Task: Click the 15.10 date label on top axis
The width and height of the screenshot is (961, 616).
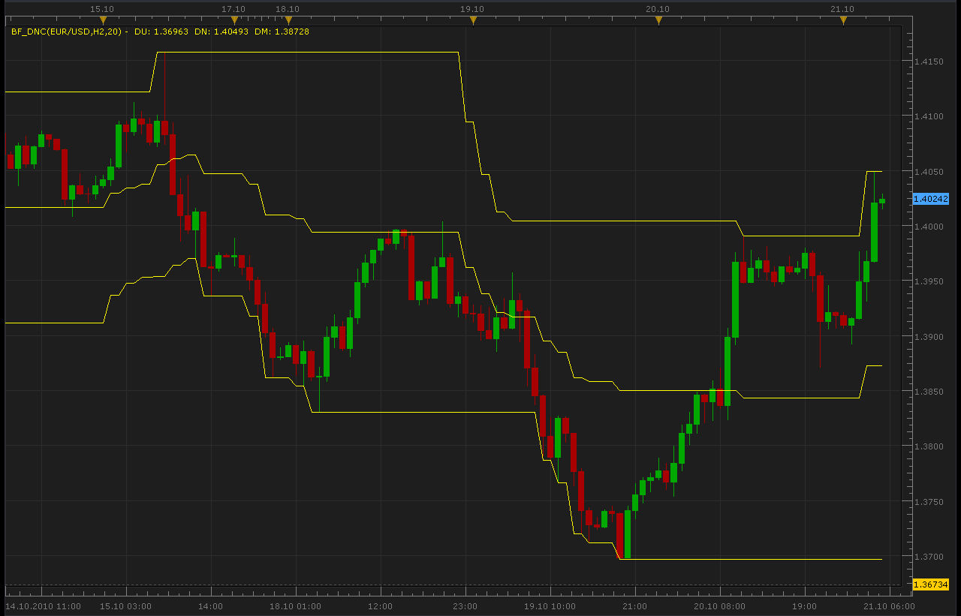Action: (x=101, y=9)
